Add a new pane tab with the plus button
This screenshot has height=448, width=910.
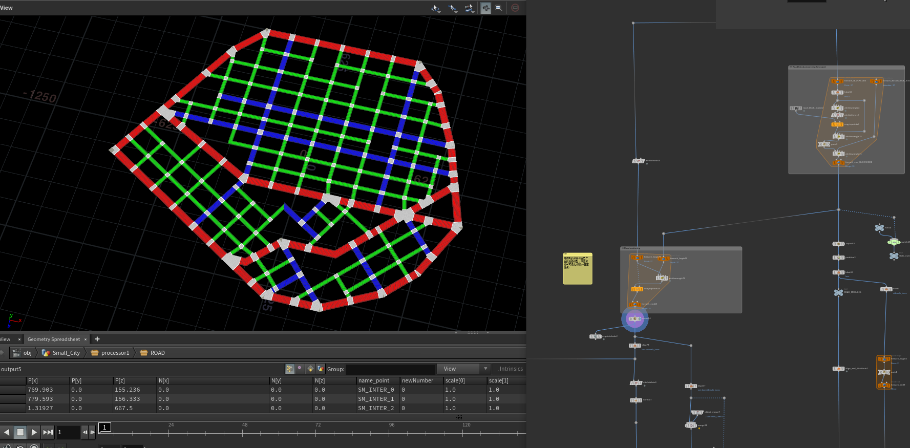tap(97, 339)
